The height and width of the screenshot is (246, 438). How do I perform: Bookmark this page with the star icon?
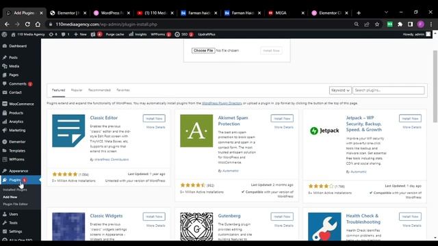click(x=377, y=25)
